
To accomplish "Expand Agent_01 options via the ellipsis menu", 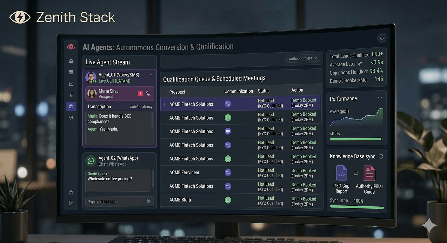I will tap(150, 75).
